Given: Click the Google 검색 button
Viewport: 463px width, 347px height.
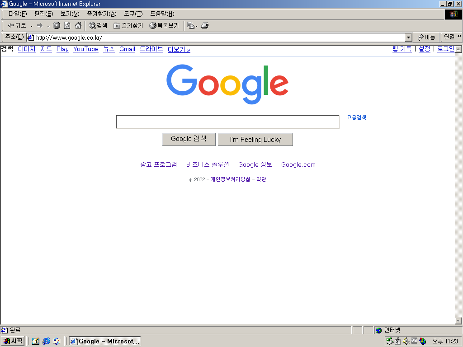Looking at the screenshot, I should point(189,139).
